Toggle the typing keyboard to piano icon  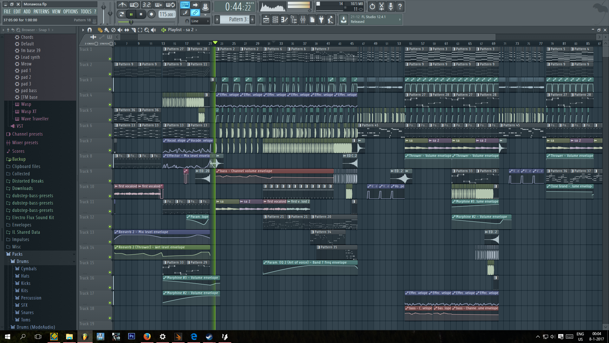[x=185, y=5]
